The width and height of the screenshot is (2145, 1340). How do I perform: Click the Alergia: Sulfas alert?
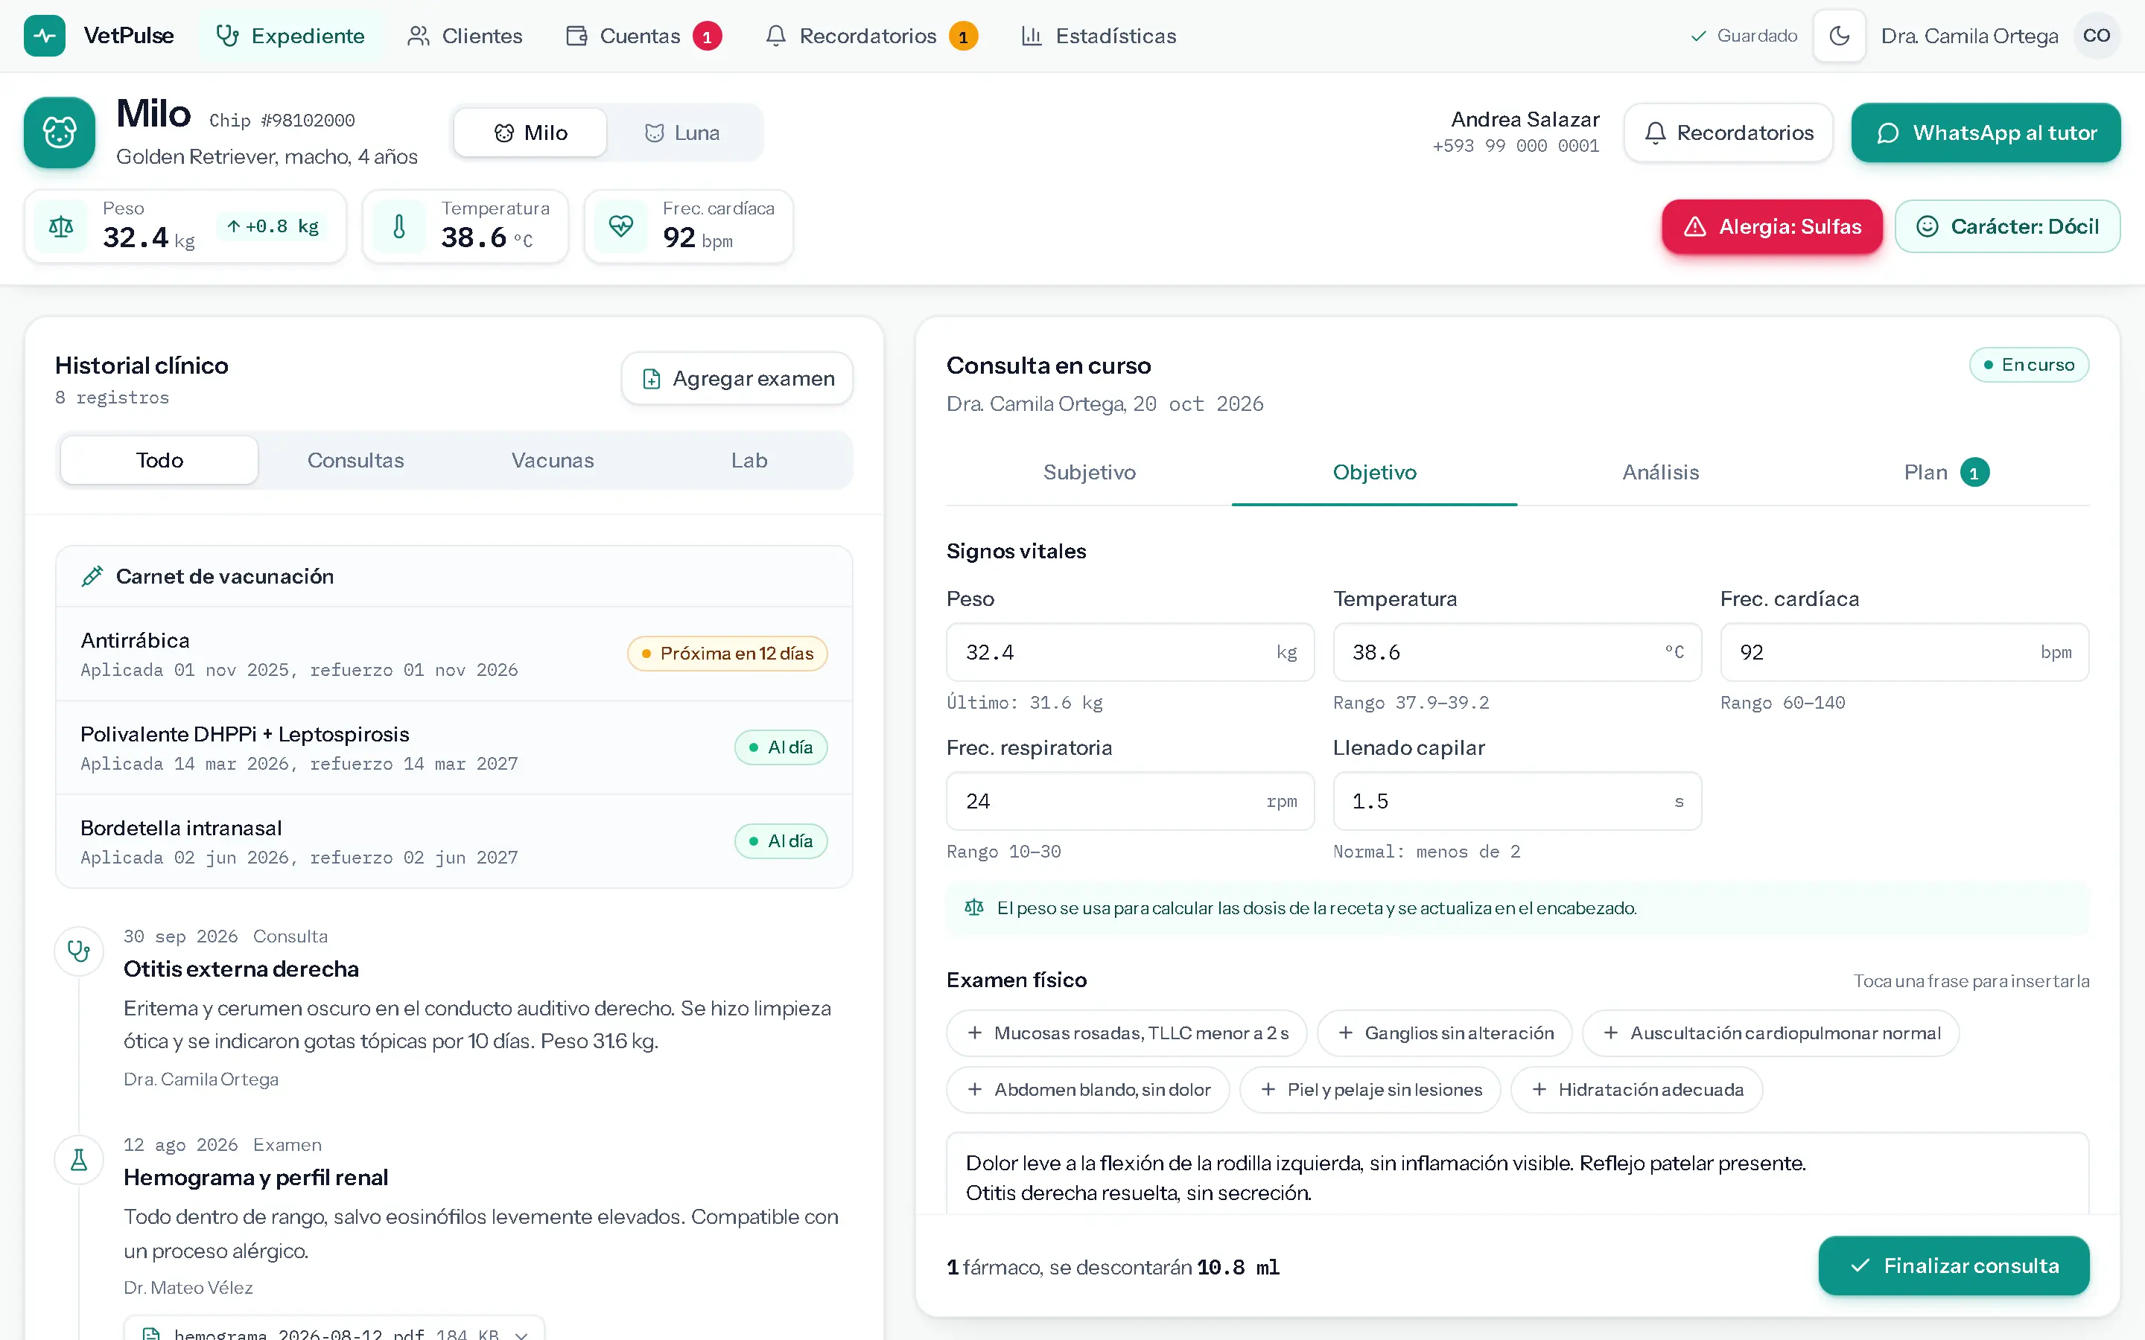click(x=1772, y=227)
